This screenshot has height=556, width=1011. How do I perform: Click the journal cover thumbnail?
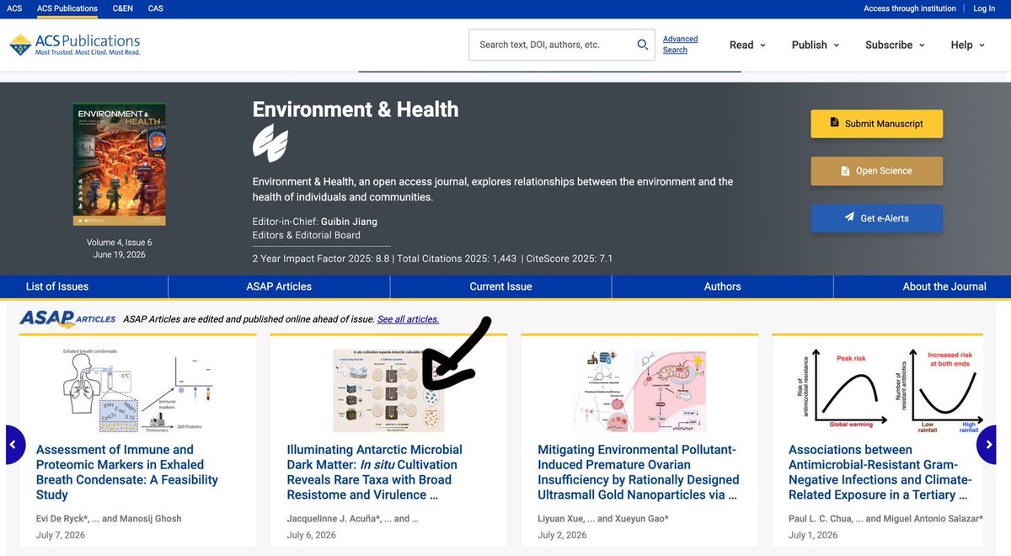[x=119, y=164]
